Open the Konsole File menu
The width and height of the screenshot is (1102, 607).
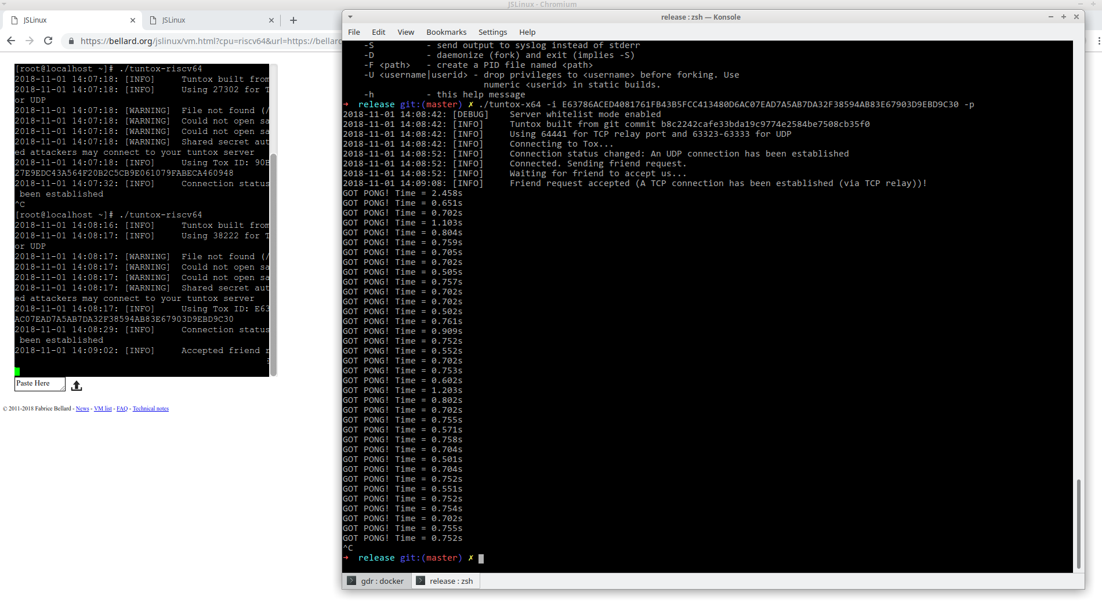354,32
